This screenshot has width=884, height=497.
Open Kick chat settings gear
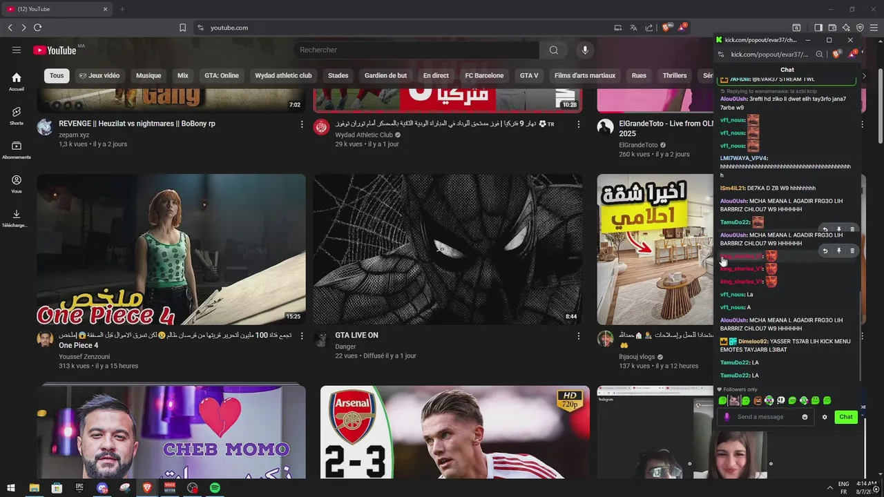[824, 417]
